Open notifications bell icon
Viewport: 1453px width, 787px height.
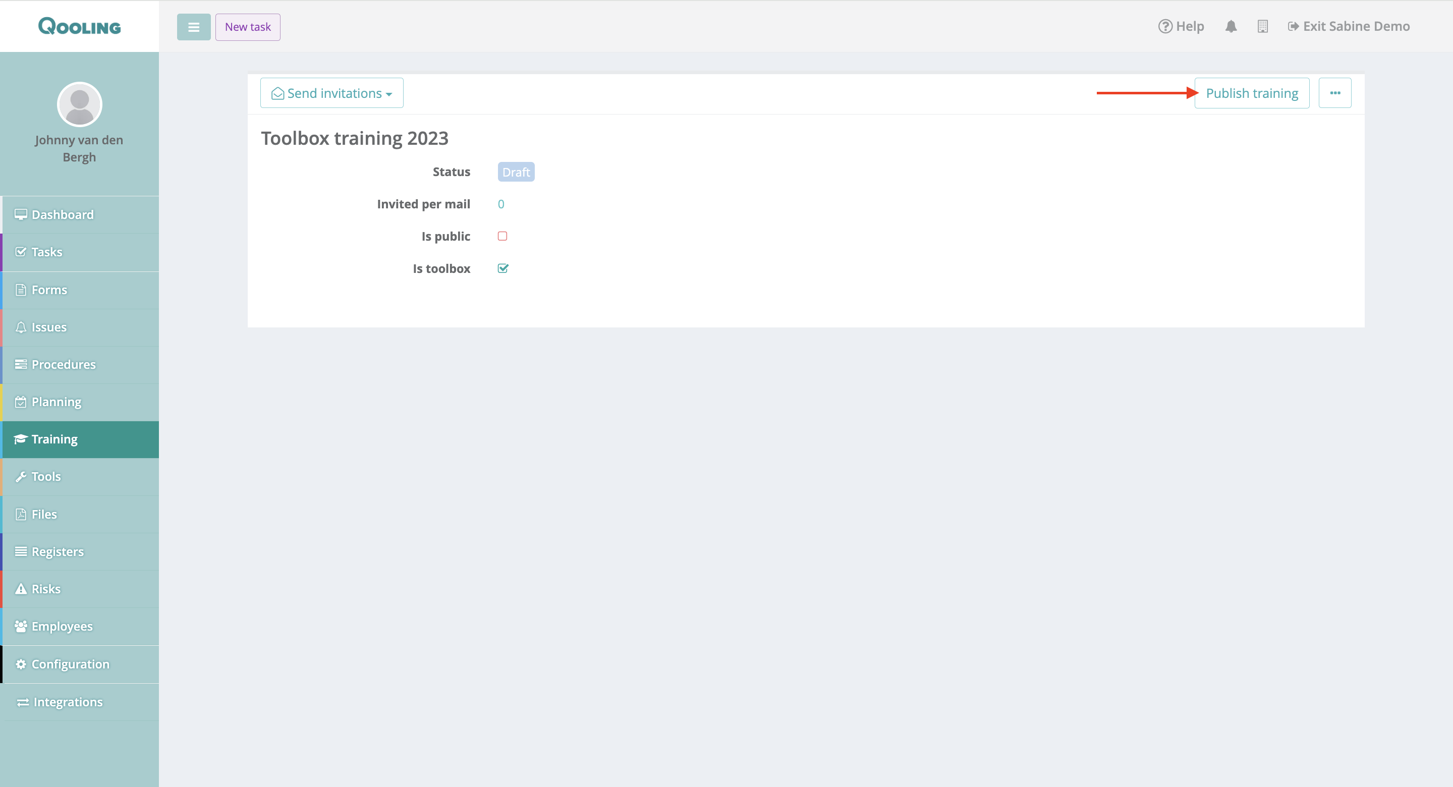(1231, 27)
